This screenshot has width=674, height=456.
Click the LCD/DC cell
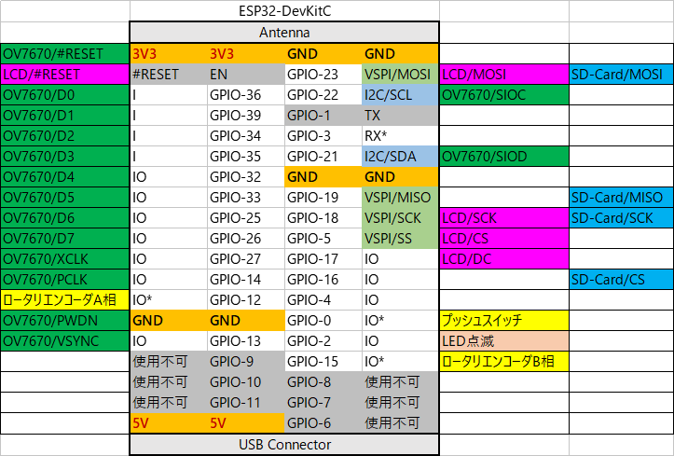(x=504, y=258)
